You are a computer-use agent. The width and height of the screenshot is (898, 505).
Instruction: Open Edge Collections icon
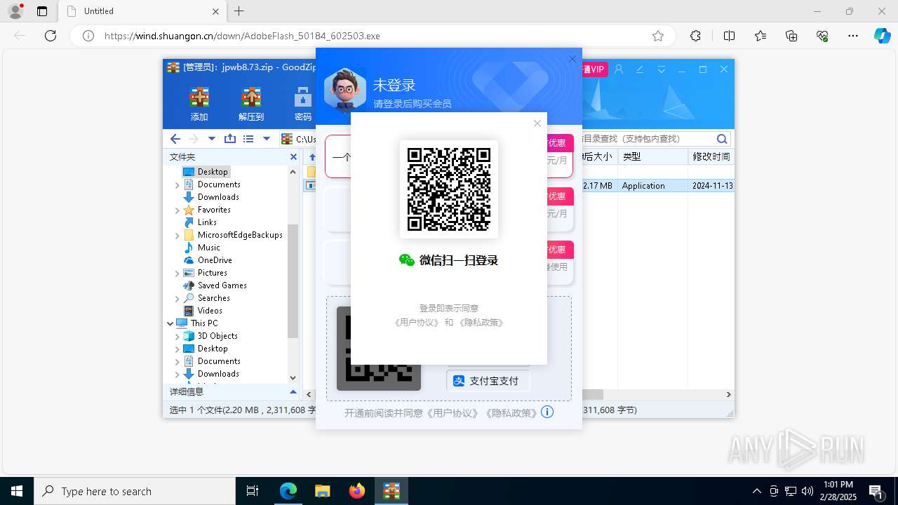coord(791,36)
